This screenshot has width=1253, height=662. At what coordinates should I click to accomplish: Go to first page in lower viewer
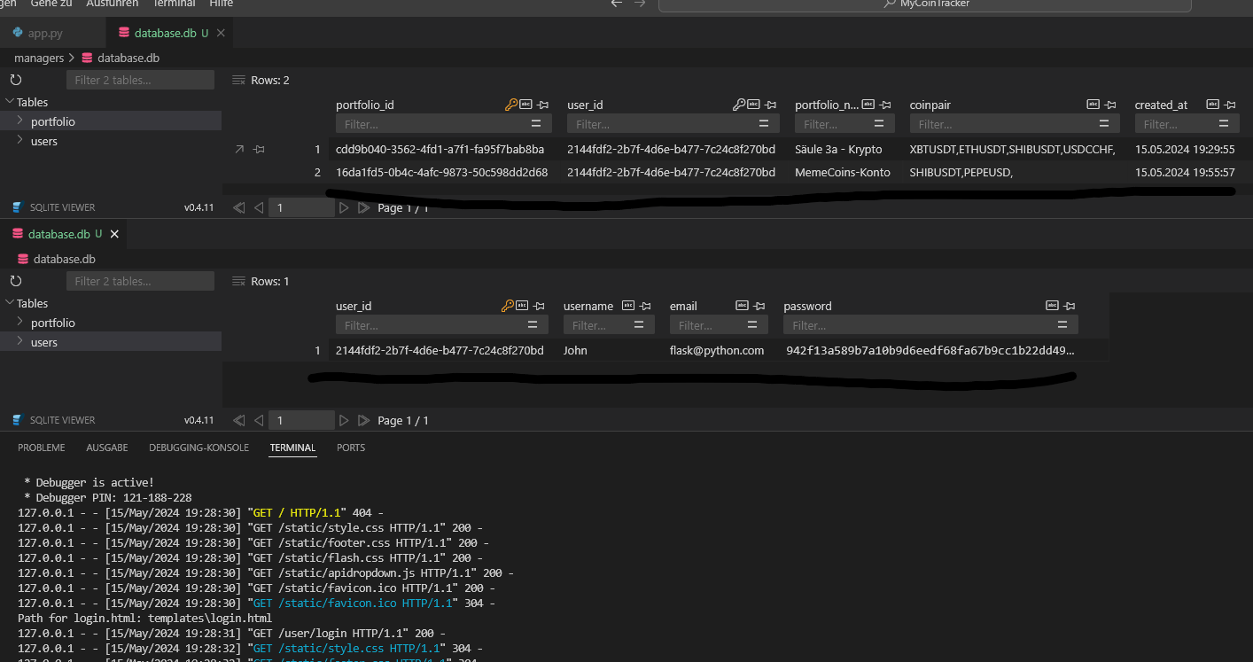click(x=238, y=420)
